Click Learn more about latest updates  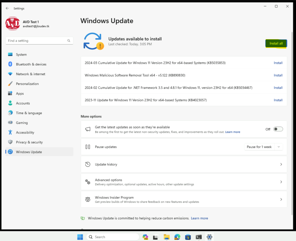point(233,132)
